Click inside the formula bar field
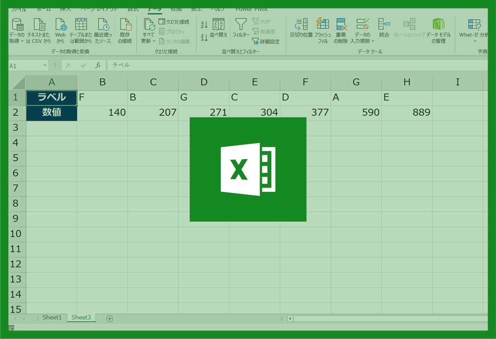496x339 pixels. 289,65
